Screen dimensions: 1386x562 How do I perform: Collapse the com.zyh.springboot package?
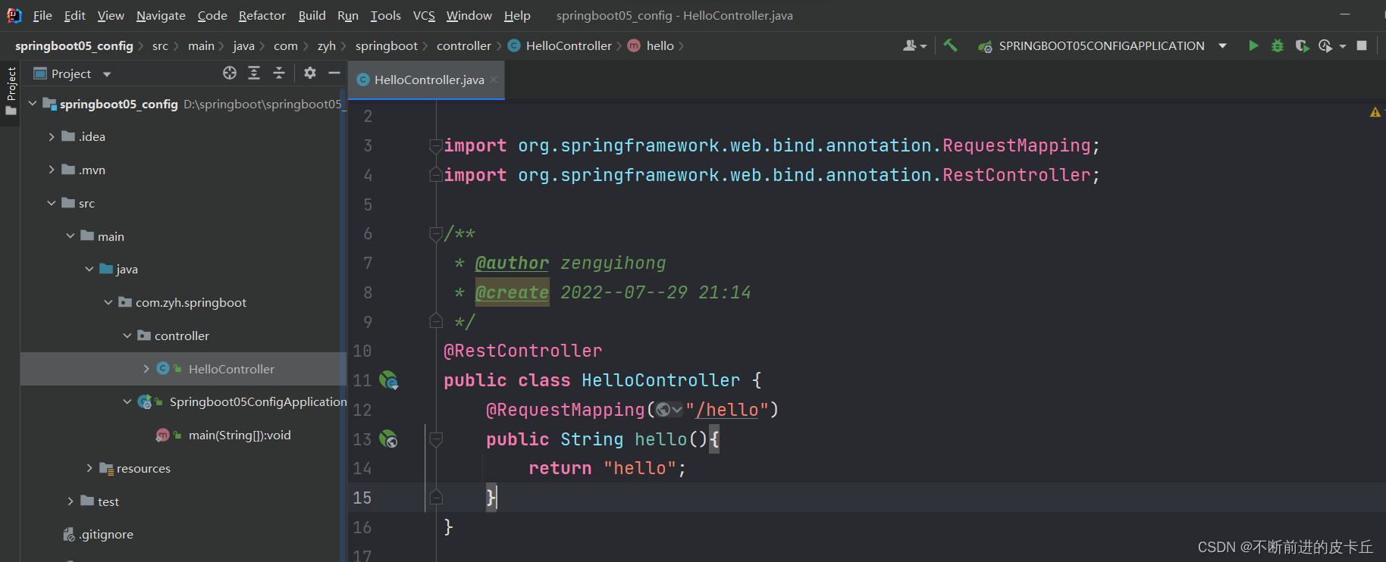108,302
